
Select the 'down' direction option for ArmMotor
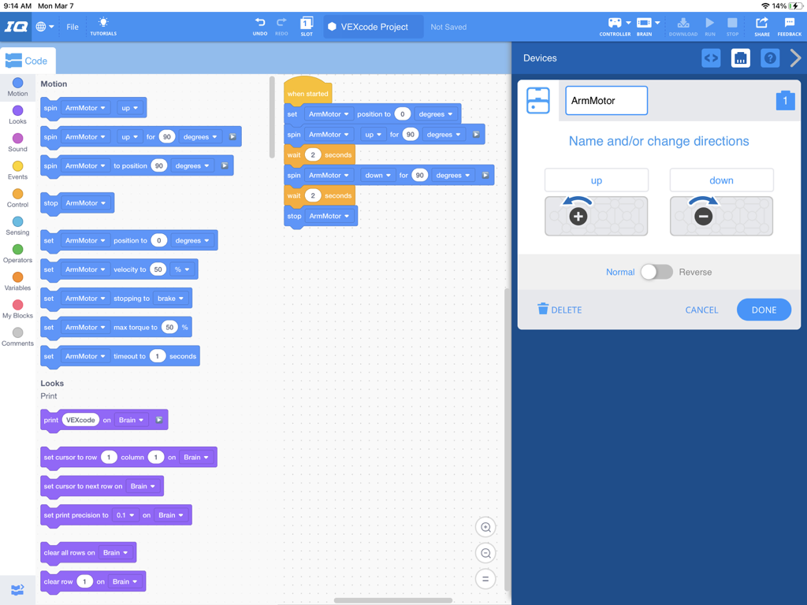[x=721, y=180]
